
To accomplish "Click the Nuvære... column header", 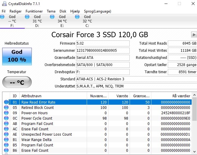I will pyautogui.click(x=97, y=96).
